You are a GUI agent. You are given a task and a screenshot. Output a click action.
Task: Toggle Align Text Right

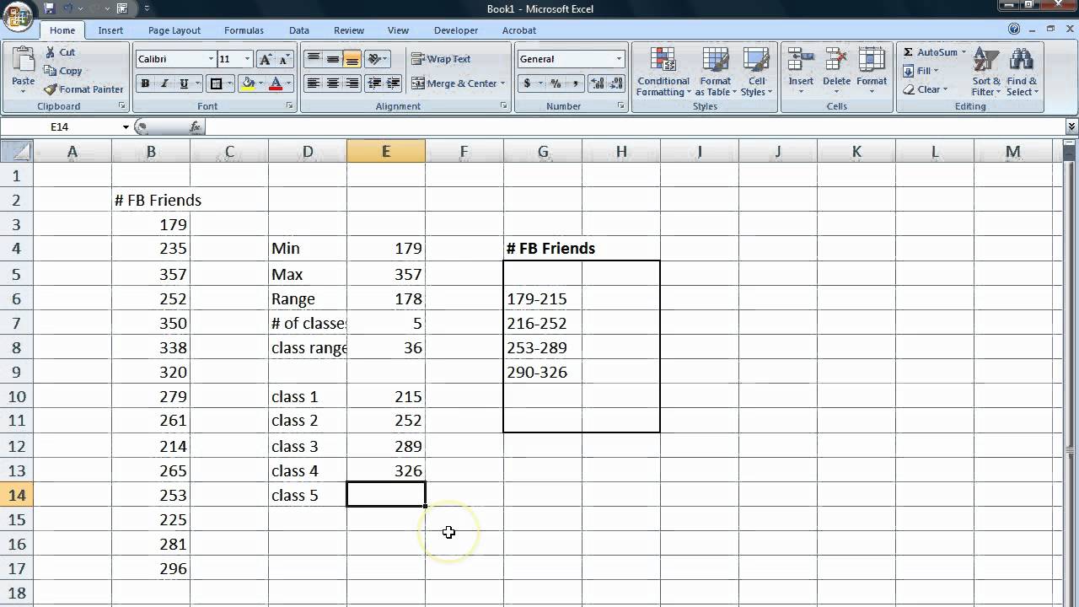pyautogui.click(x=352, y=83)
